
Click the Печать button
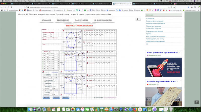66,98
